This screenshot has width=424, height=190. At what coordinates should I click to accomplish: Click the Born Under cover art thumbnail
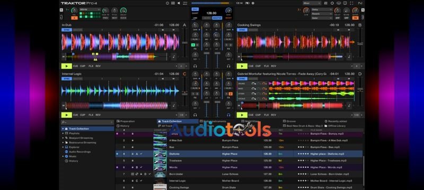click(x=160, y=174)
